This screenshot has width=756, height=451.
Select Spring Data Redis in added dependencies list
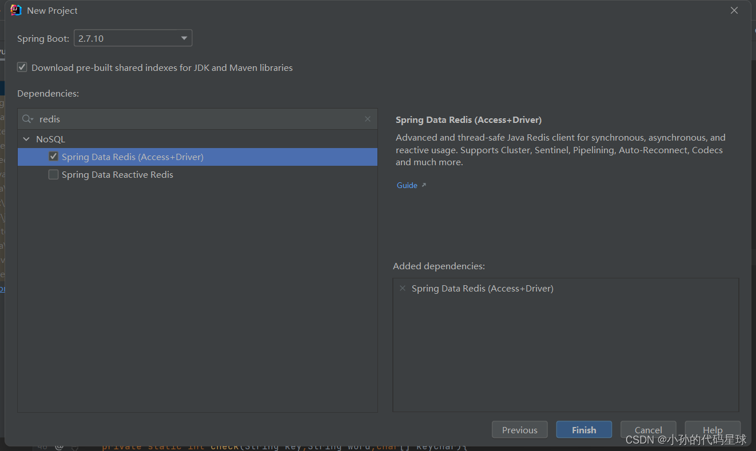[483, 288]
